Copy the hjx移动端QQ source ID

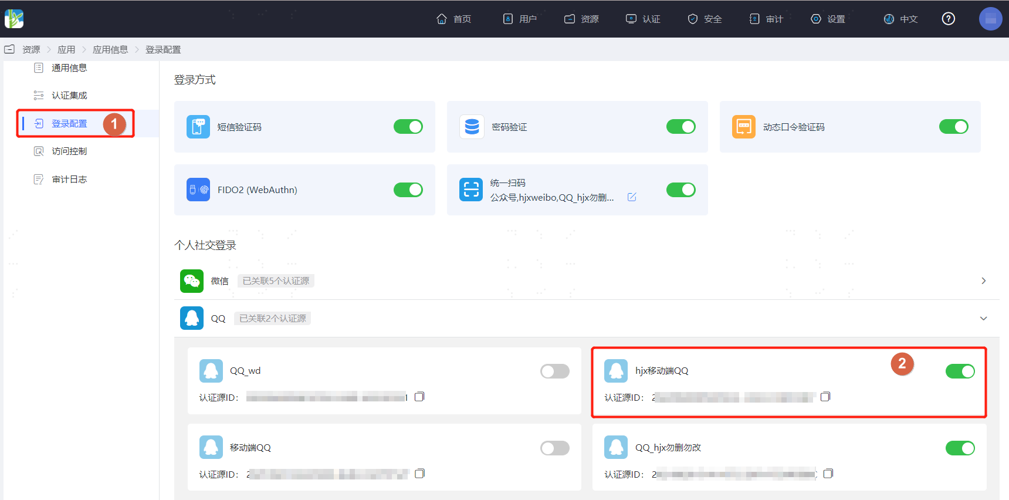[825, 397]
